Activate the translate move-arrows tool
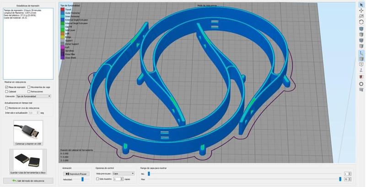 point(361,10)
